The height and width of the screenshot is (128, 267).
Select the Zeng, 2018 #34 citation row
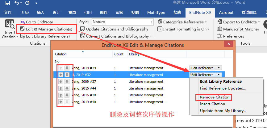[139, 68]
